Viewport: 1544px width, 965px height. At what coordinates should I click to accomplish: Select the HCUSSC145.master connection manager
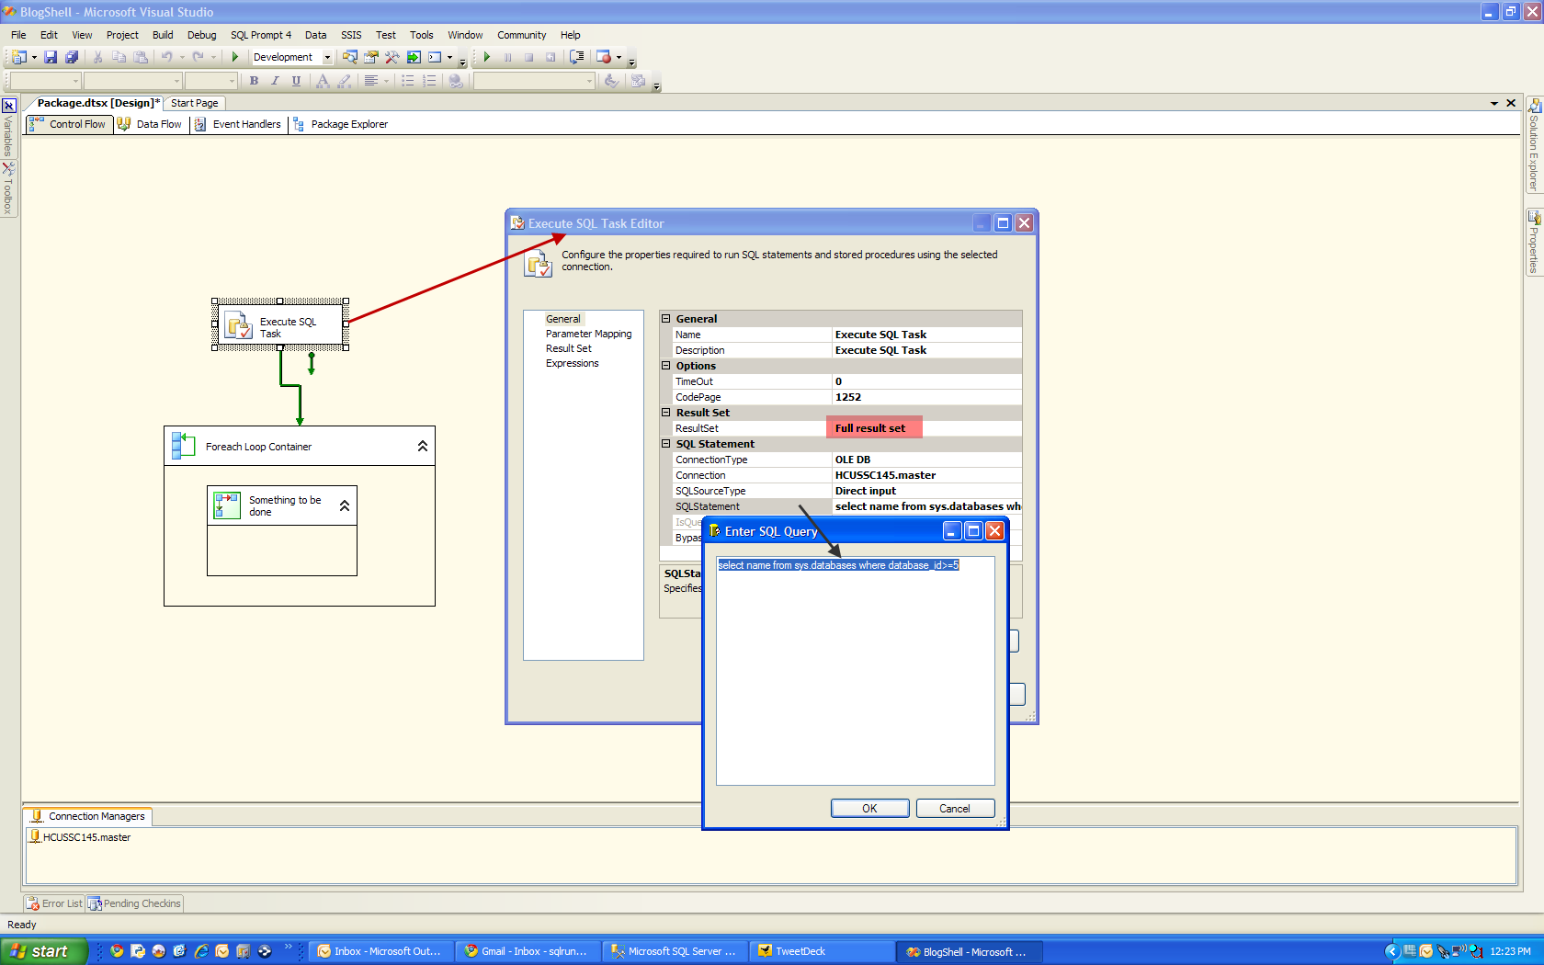[80, 837]
